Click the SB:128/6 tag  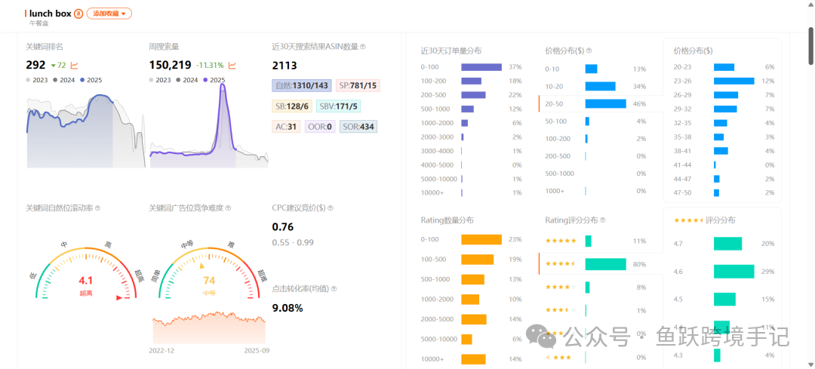(291, 106)
